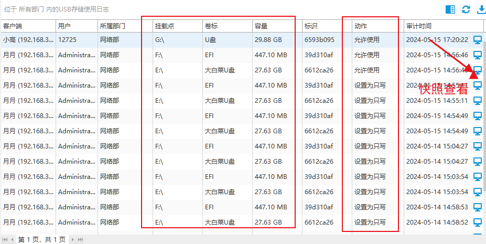Select the 小高 (192.168.3... client cell
Image resolution: width=486 pixels, height=244 pixels.
[28, 40]
